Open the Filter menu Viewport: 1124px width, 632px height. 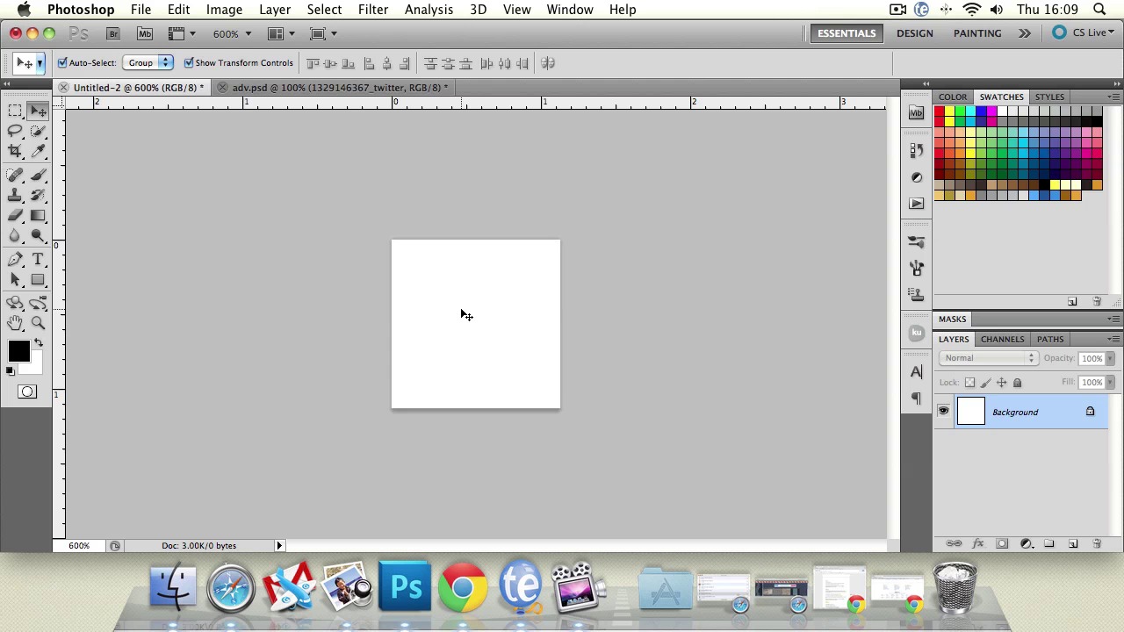click(372, 10)
